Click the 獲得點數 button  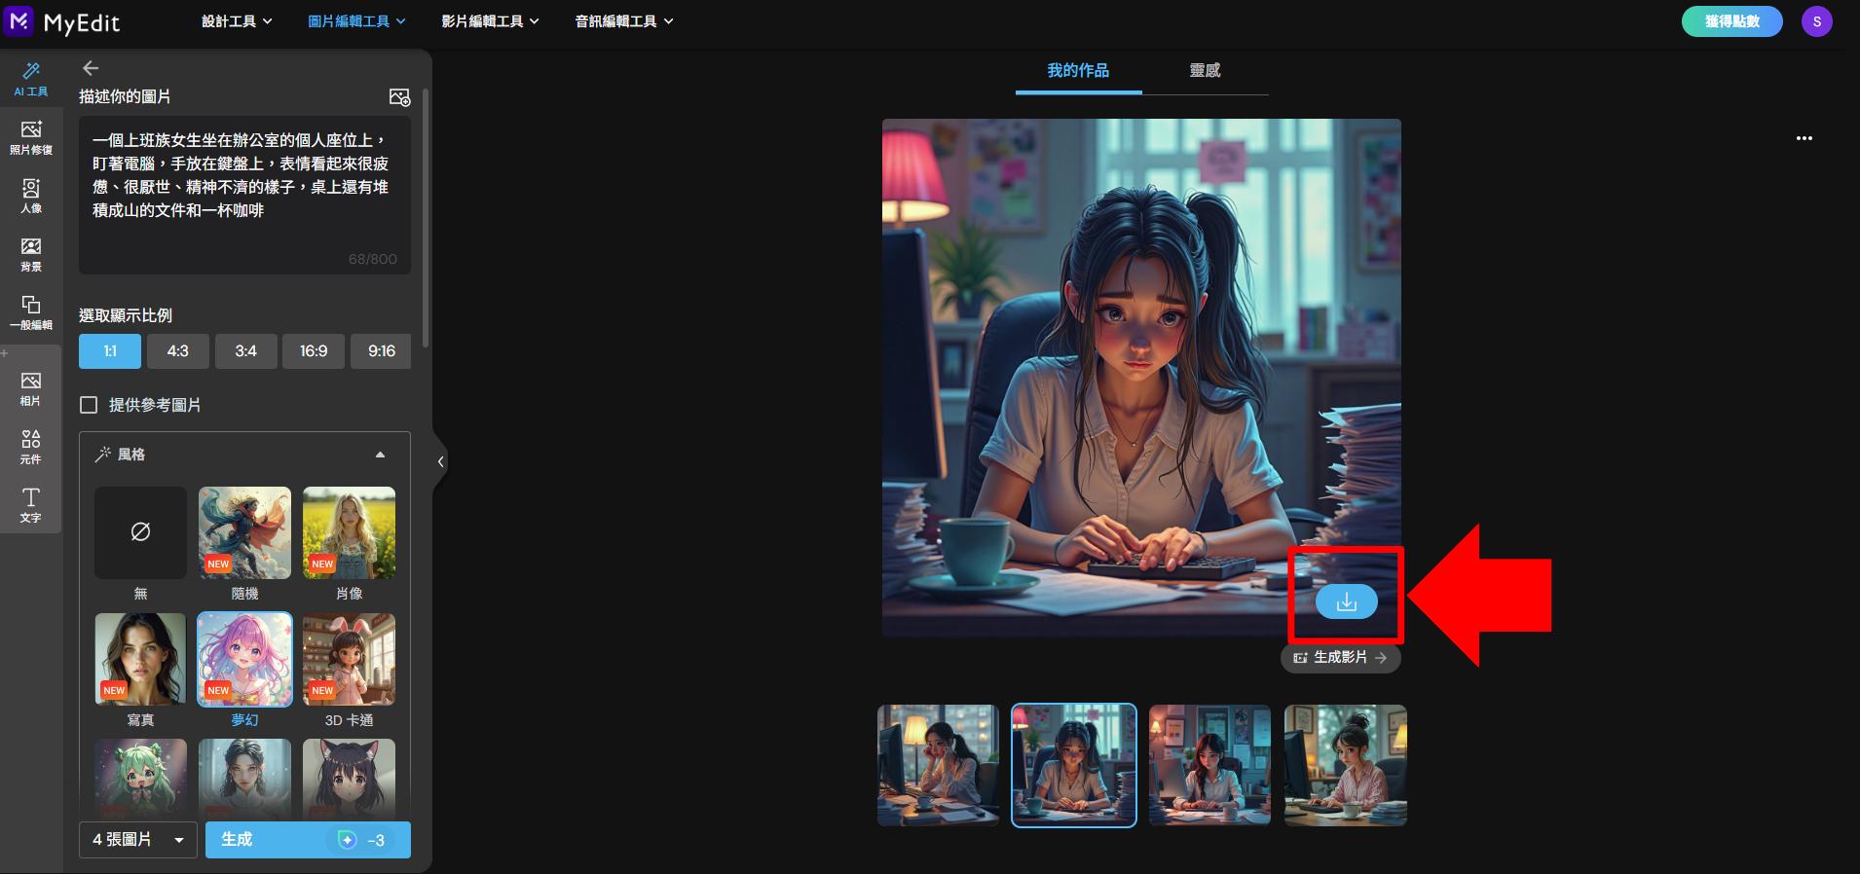[1731, 21]
